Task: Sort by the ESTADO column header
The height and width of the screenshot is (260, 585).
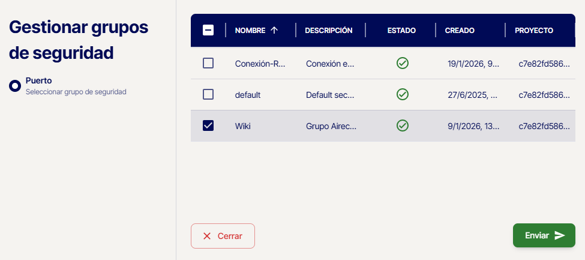Action: click(x=401, y=30)
